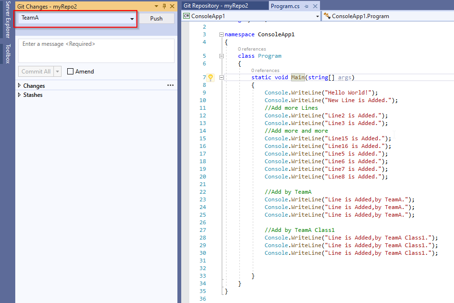Click the //Add more and more comment
This screenshot has height=303, width=454.
coord(296,131)
